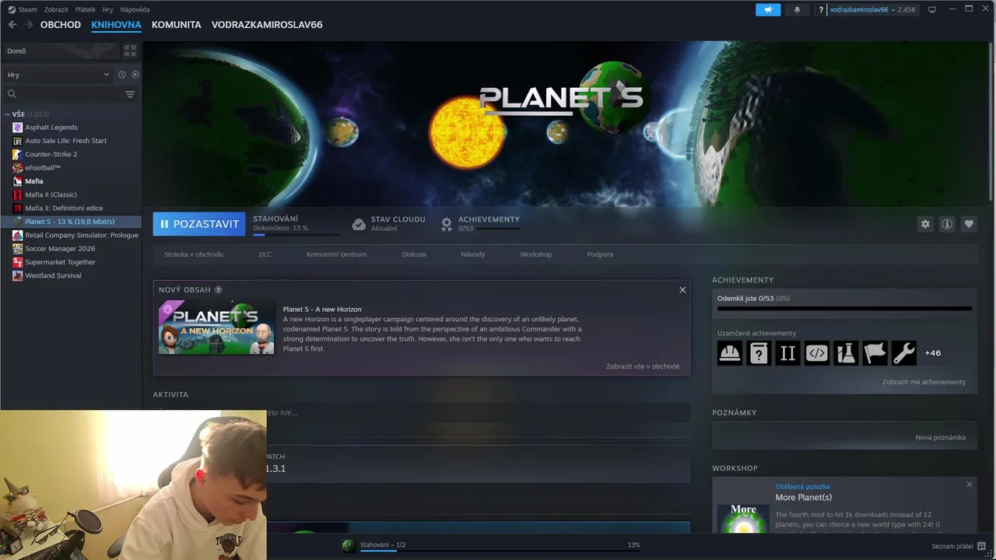Image resolution: width=996 pixels, height=560 pixels.
Task: Open the Steam menu
Action: (x=23, y=9)
